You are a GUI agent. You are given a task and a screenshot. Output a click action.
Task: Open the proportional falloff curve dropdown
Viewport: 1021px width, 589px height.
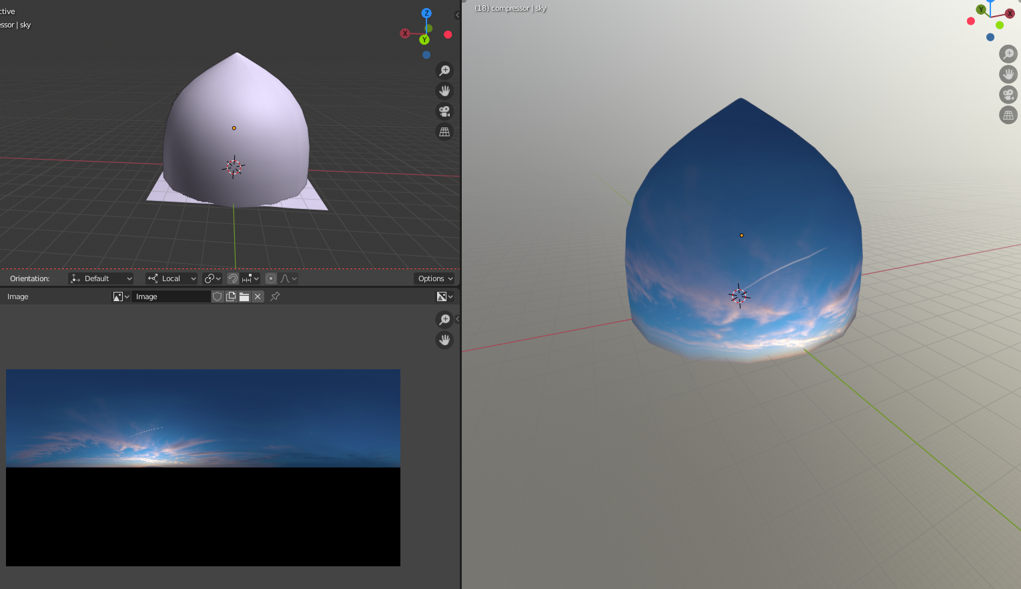pyautogui.click(x=288, y=278)
